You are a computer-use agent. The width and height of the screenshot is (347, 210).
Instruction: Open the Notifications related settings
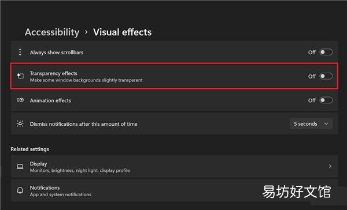174,190
